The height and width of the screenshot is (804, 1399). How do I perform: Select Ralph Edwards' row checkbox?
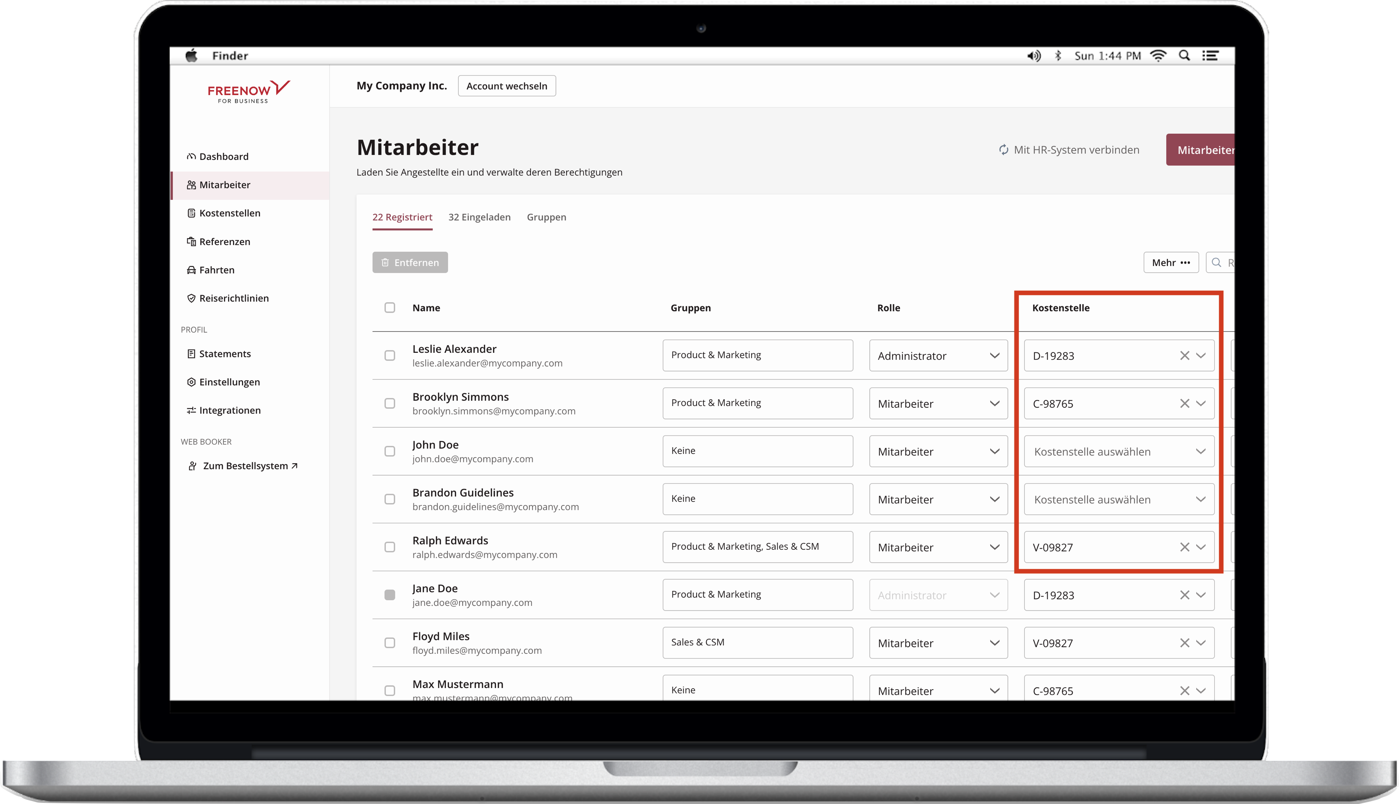(389, 547)
